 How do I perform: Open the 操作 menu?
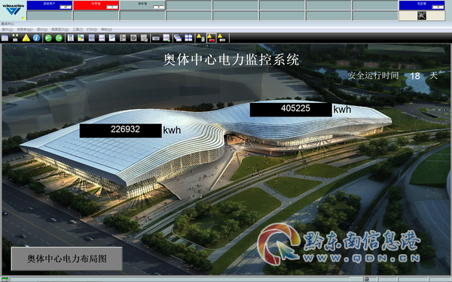coord(8,29)
